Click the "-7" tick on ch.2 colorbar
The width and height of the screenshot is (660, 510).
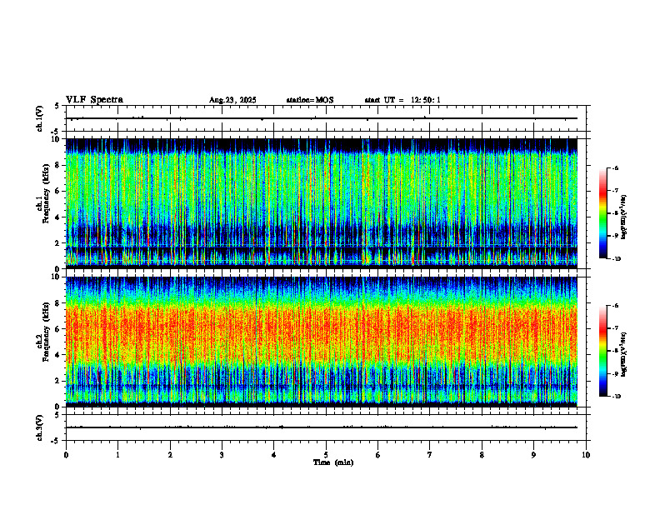(615, 328)
